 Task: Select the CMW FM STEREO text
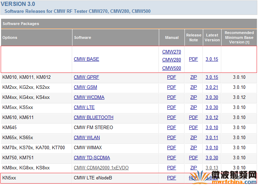point(93,127)
